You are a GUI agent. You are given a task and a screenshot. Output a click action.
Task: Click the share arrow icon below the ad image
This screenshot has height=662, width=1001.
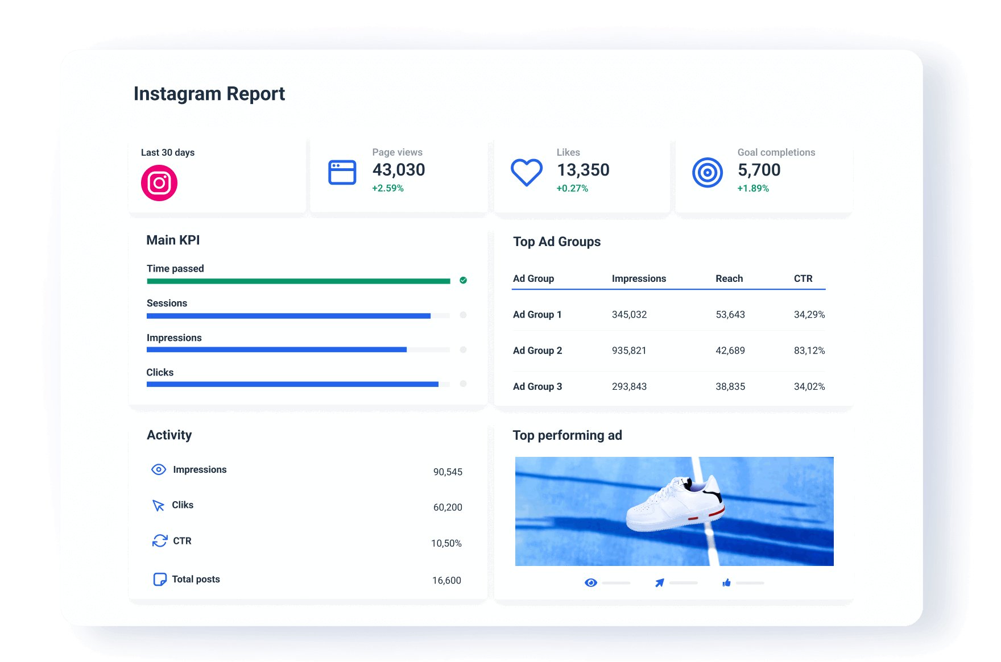coord(660,582)
